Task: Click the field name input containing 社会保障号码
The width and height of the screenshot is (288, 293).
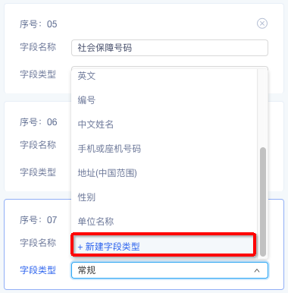Action: pyautogui.click(x=170, y=48)
